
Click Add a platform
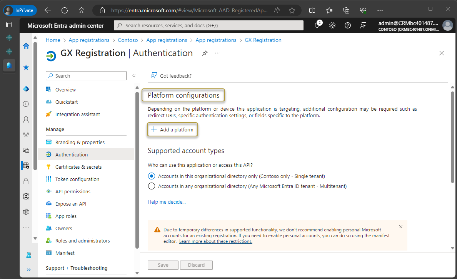(172, 130)
